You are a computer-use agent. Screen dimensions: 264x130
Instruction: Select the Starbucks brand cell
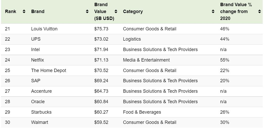41,112
